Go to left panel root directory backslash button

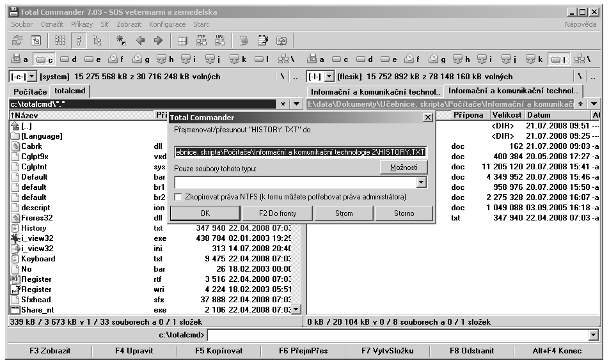pos(282,77)
